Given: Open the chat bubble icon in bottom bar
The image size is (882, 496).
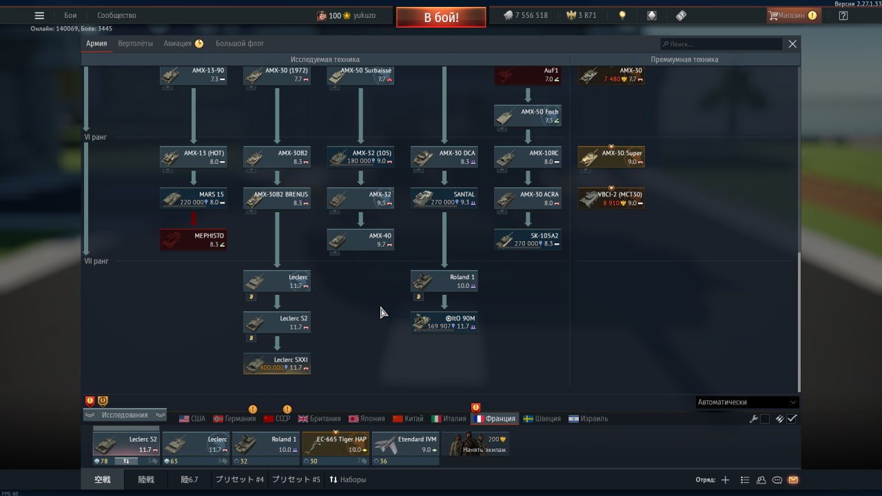Looking at the screenshot, I should tap(777, 480).
